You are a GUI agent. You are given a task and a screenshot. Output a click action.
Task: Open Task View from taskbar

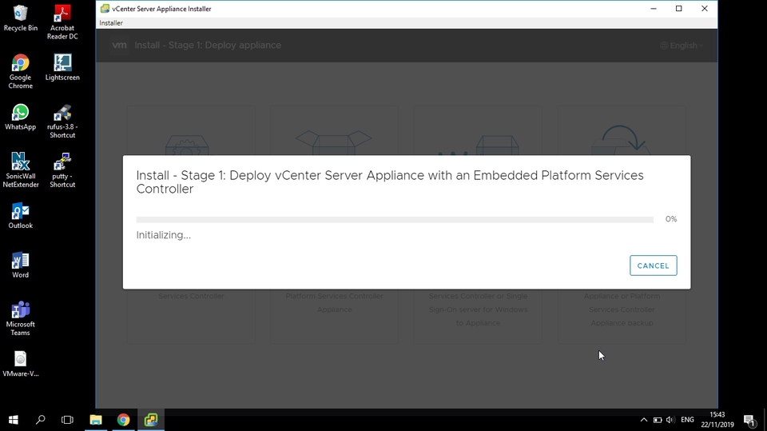[x=67, y=420]
